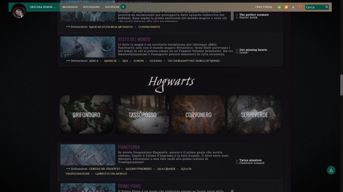The image size is (343, 192).
Task: Open Aula di Trasfigurazione subsection
Action: 186,169
